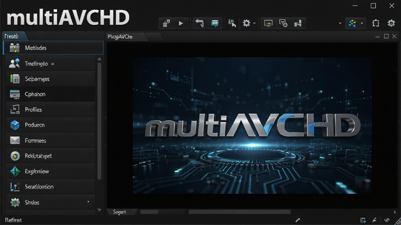Click the sidebar vertical scrollbar thumb
Viewport: 401px width, 225px height.
click(x=99, y=121)
